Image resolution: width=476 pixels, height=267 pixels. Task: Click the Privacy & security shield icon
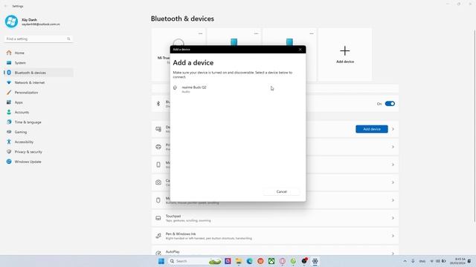(9, 151)
